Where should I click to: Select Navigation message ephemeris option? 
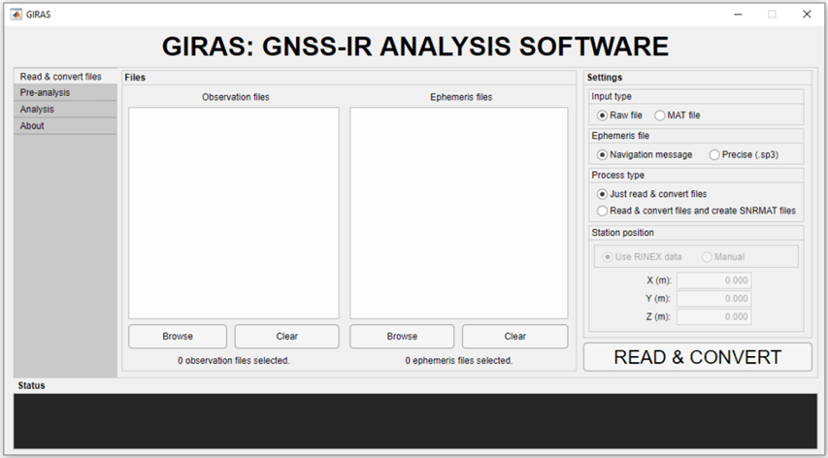click(603, 154)
